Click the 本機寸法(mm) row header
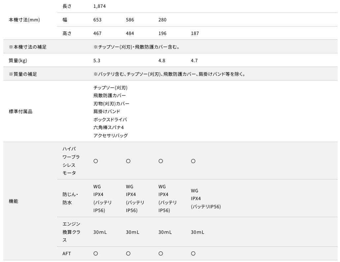Screen dimensions: 340x262 click(x=24, y=20)
